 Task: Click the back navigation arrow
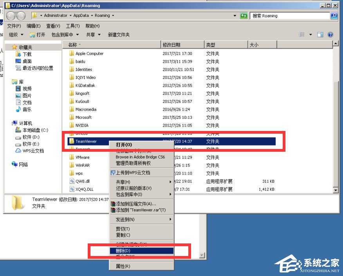pos(11,16)
